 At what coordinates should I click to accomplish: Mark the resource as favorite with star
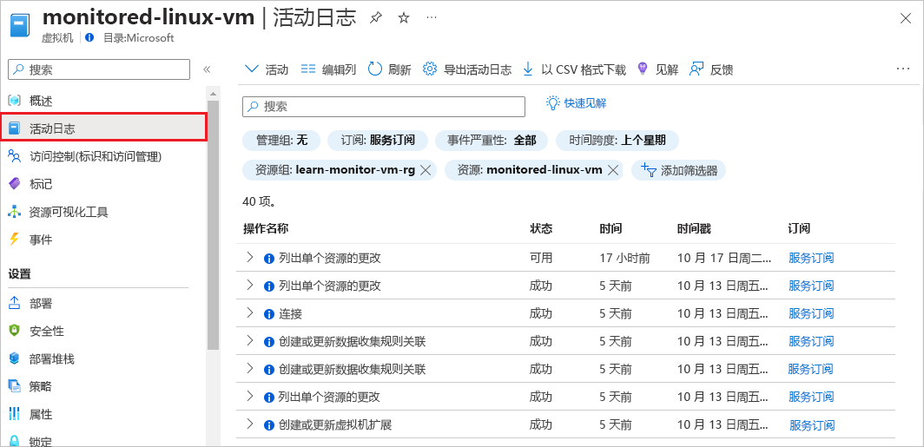(404, 18)
